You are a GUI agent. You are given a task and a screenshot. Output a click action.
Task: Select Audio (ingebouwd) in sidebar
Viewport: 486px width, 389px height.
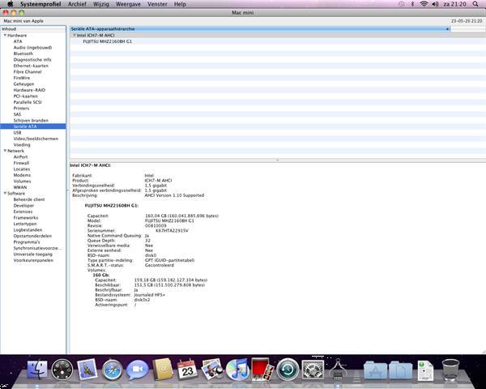(x=32, y=48)
